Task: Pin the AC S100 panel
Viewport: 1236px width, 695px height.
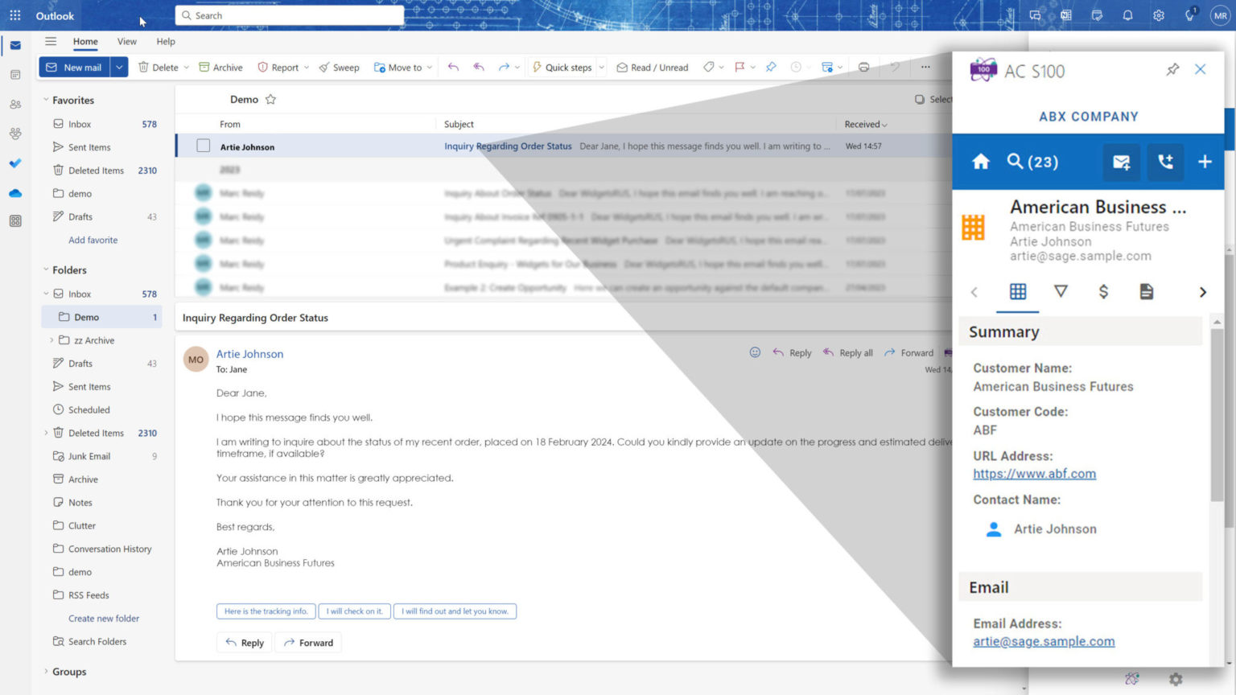Action: (1172, 70)
